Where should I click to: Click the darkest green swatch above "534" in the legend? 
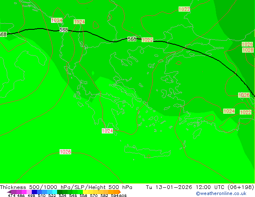(x=60, y=192)
